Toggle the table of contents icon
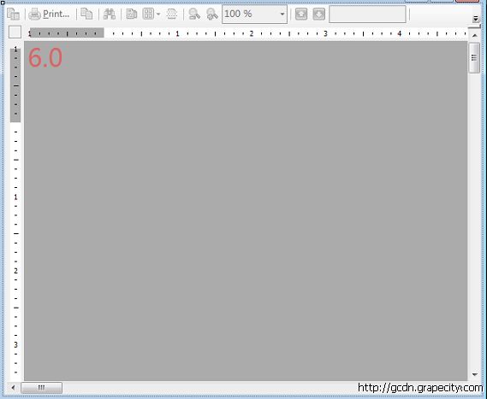The image size is (487, 399). coord(14,14)
